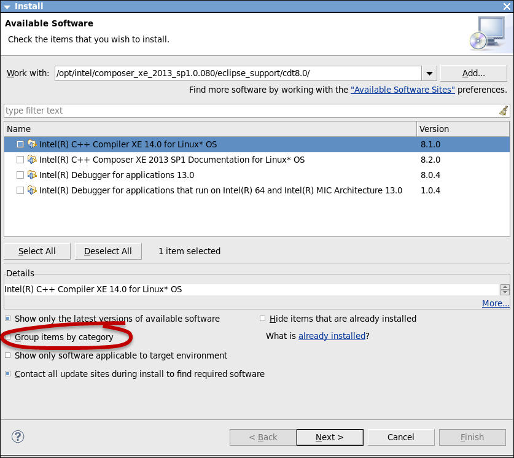This screenshot has height=458, width=514.
Task: Click the C++ Composer XE Documentation feature icon
Action: click(x=32, y=160)
